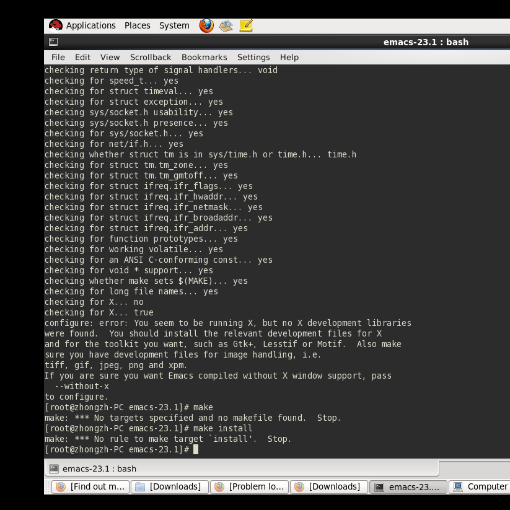
Task: Click 'No rule to make target' error line
Action: (x=168, y=439)
